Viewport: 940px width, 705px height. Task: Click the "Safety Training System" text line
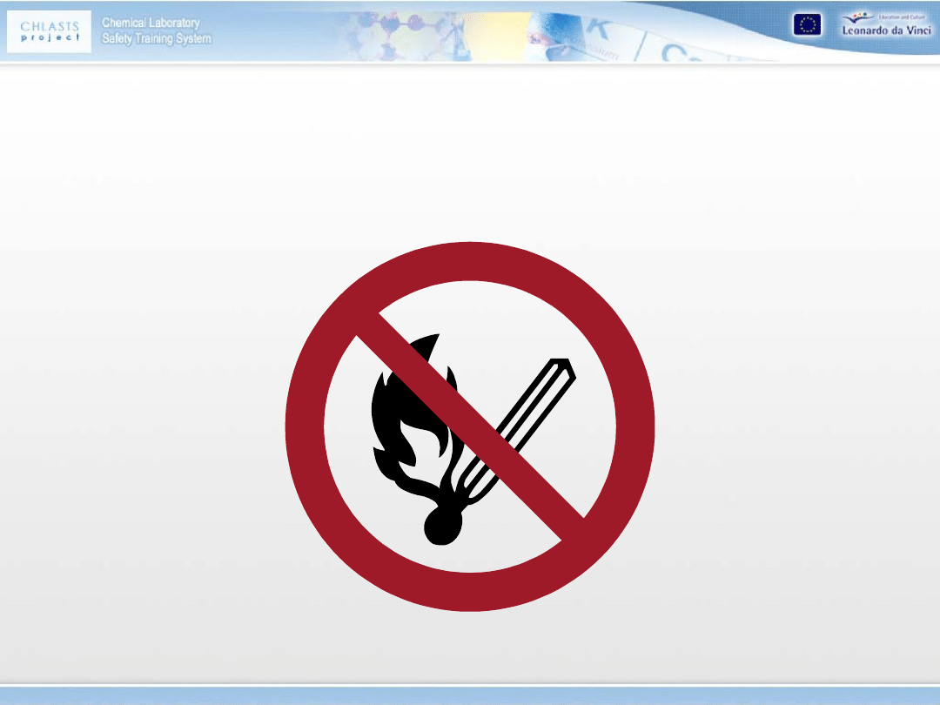coord(156,38)
